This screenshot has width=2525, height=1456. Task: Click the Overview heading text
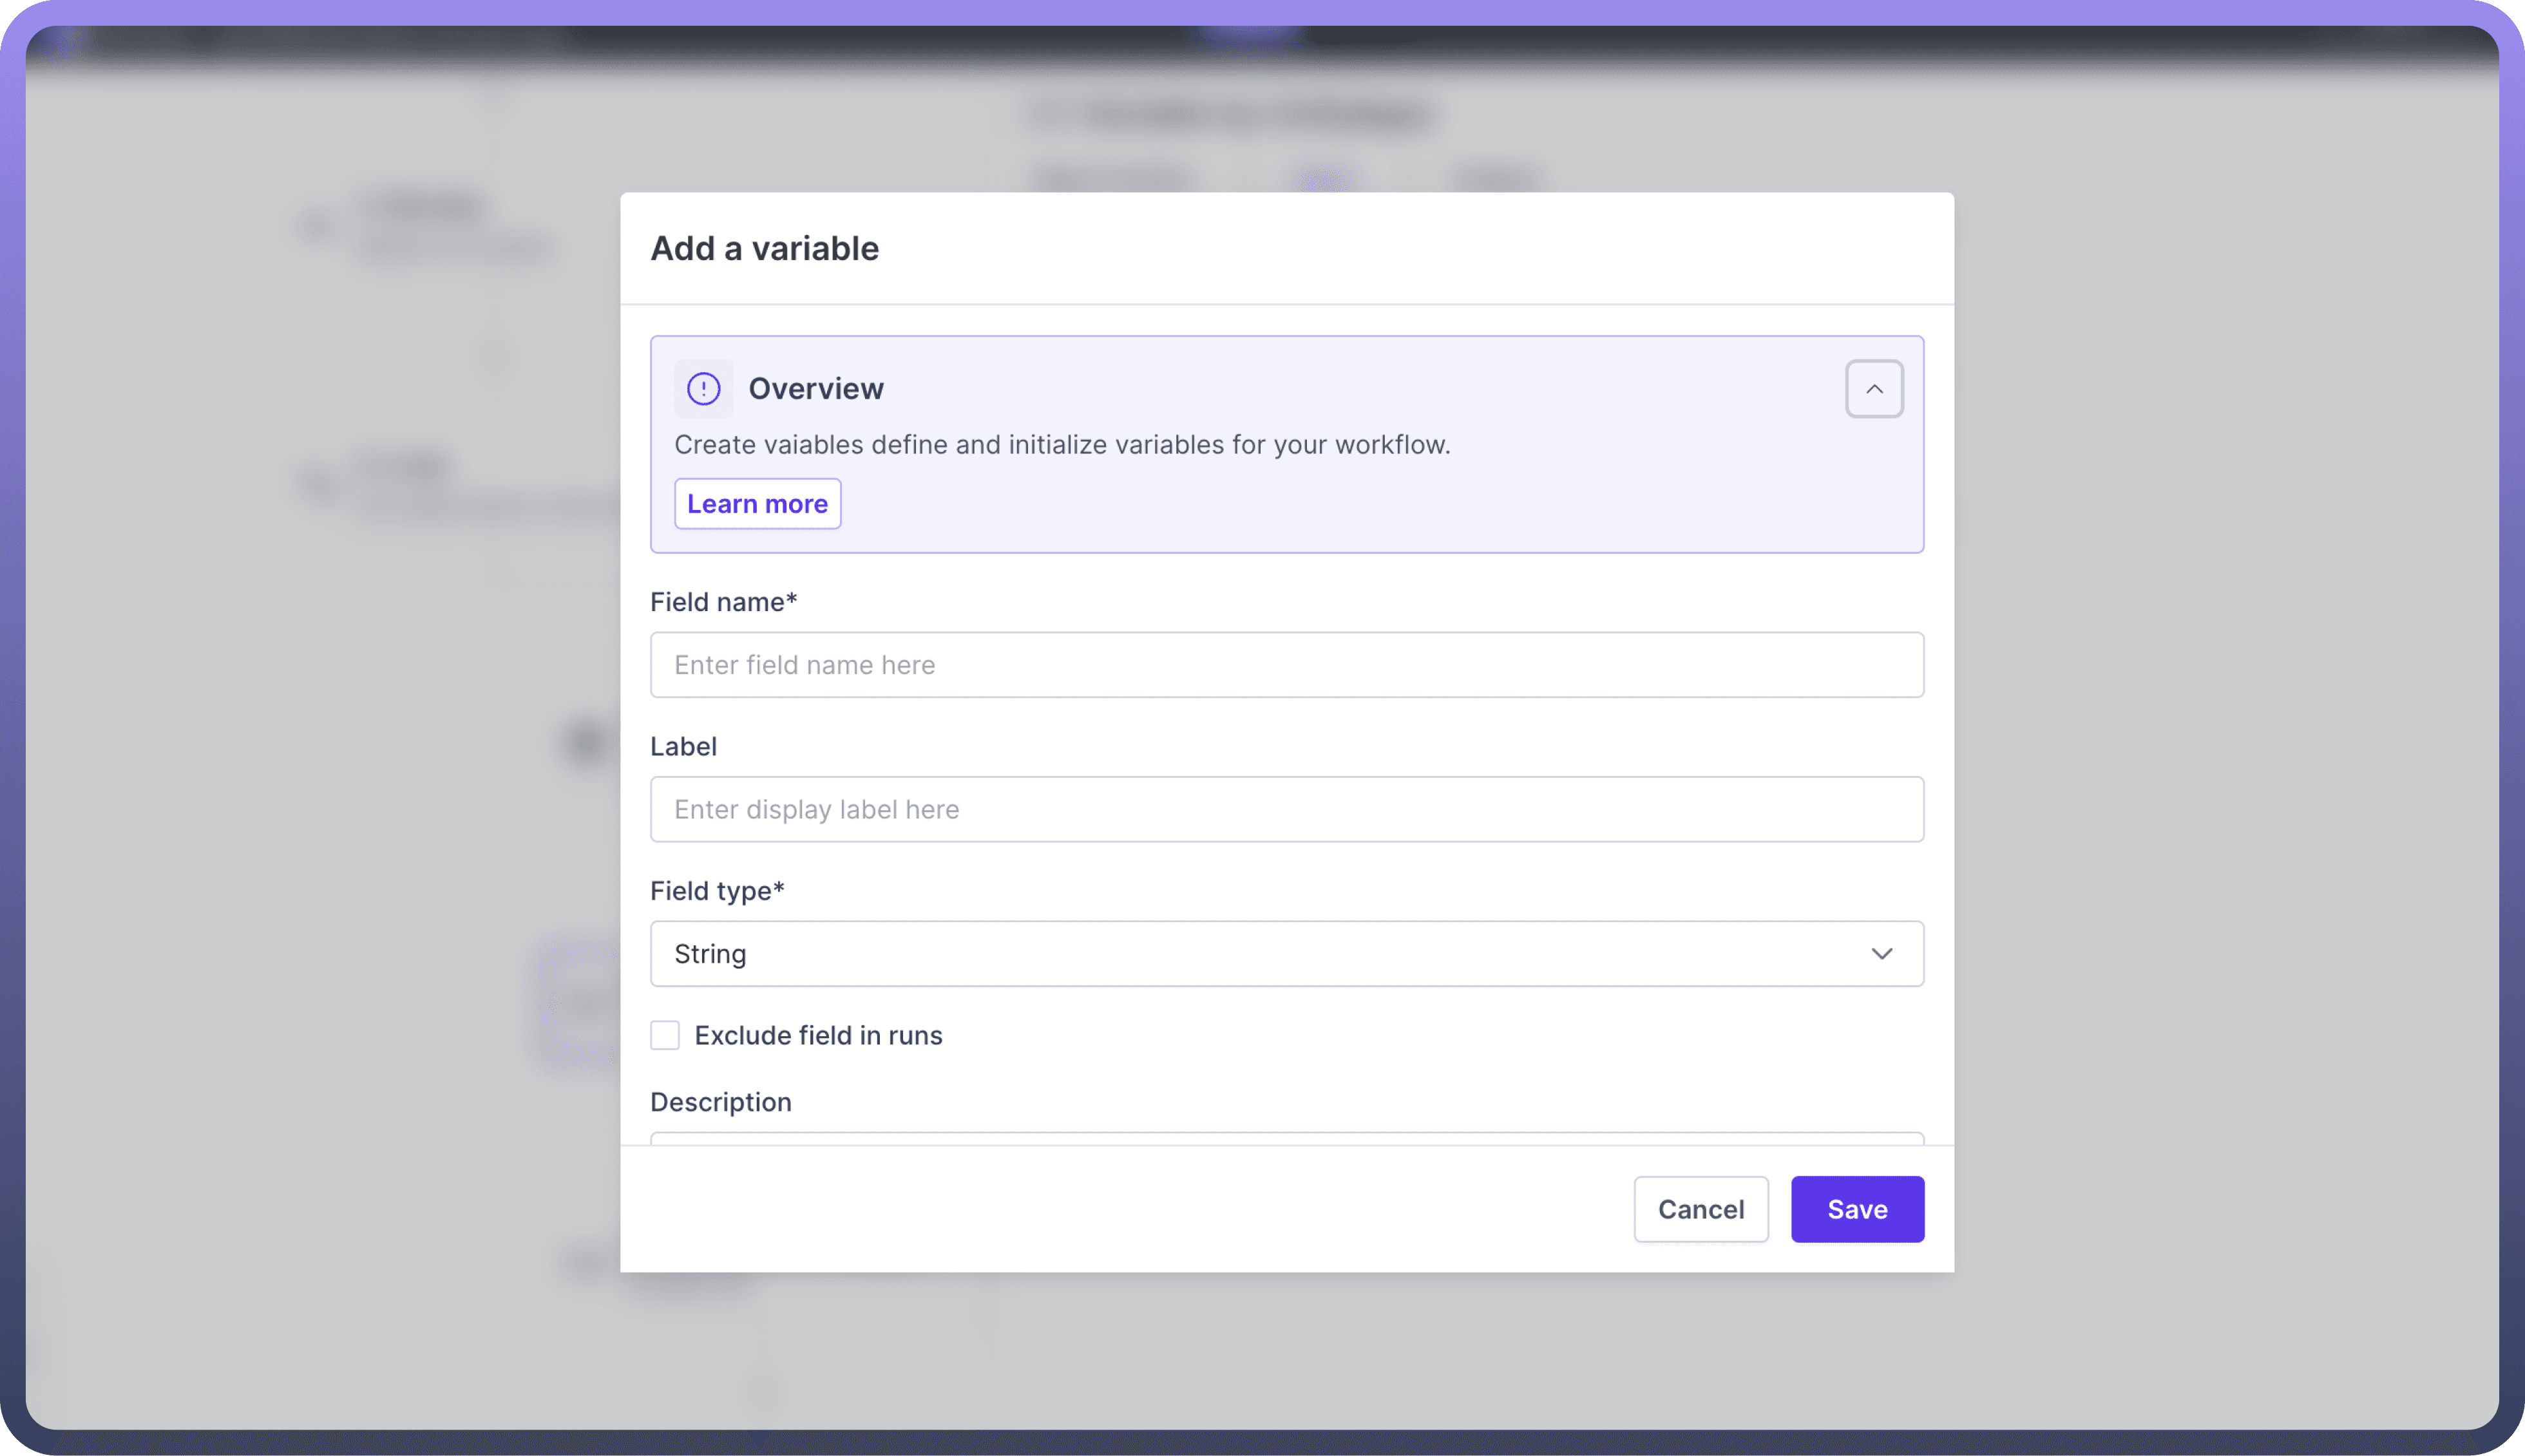[x=816, y=388]
